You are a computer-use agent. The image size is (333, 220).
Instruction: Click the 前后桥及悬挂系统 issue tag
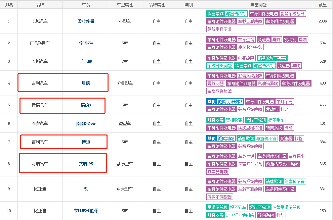(x=282, y=164)
